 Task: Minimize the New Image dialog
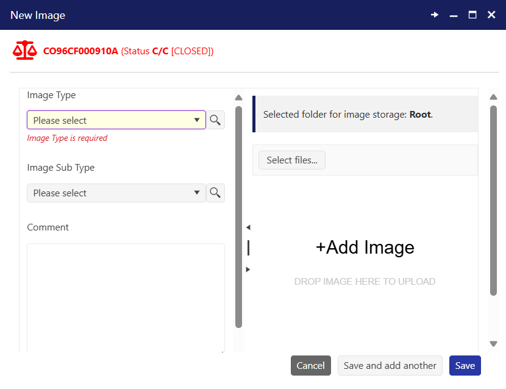tap(454, 15)
